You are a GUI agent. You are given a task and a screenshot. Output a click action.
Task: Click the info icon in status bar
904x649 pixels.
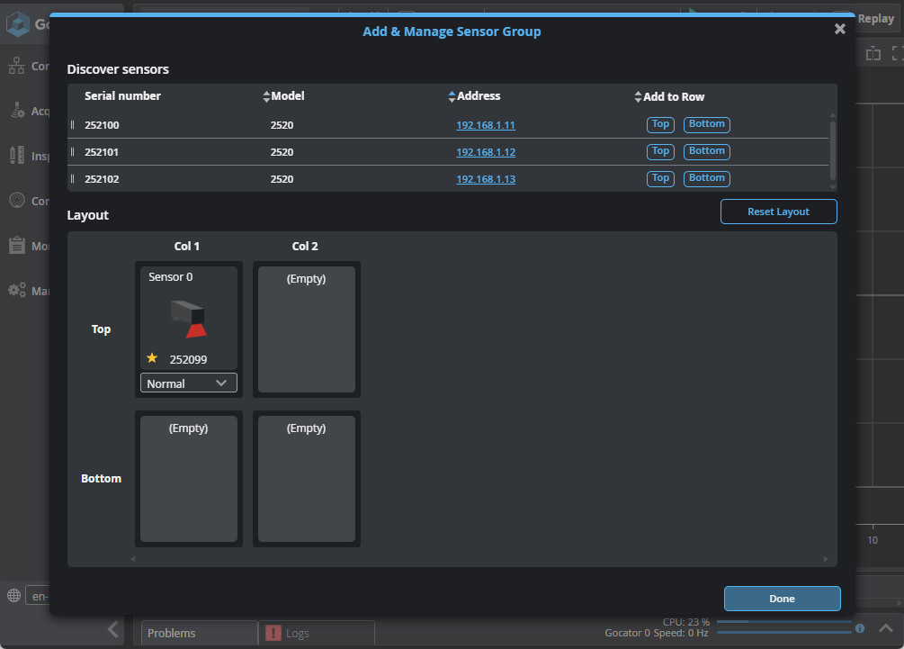(860, 628)
